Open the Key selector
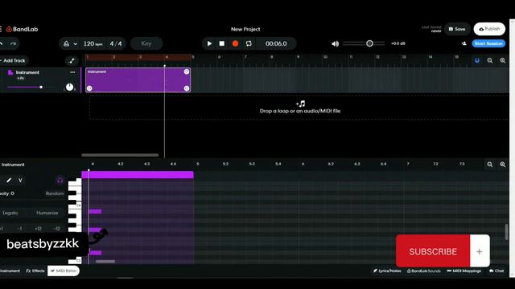Image resolution: width=515 pixels, height=289 pixels. (x=146, y=43)
